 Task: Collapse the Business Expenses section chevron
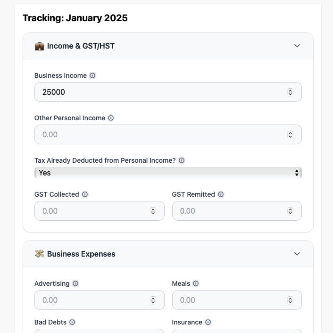point(297,254)
